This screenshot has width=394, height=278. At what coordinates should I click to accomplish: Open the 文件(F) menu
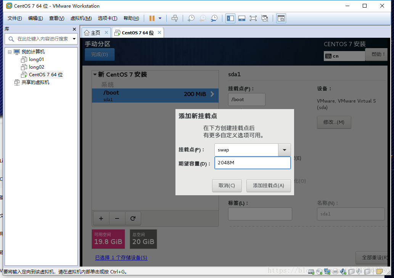[x=14, y=18]
